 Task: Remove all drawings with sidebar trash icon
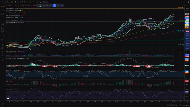click(x=3, y=60)
